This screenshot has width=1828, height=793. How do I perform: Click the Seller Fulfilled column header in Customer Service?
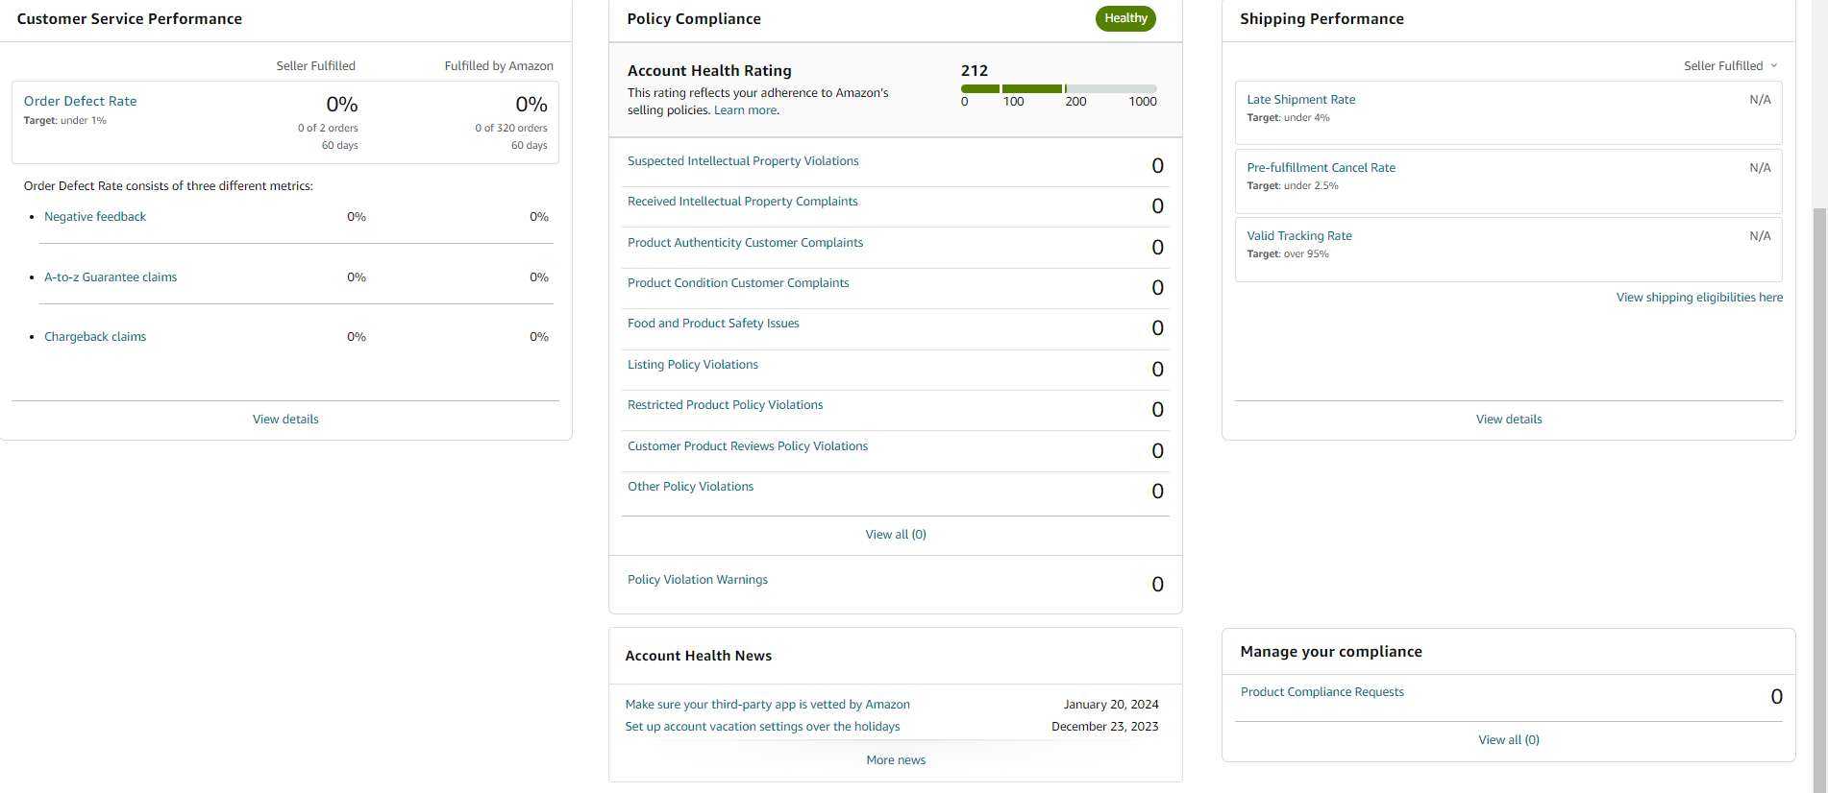point(316,66)
